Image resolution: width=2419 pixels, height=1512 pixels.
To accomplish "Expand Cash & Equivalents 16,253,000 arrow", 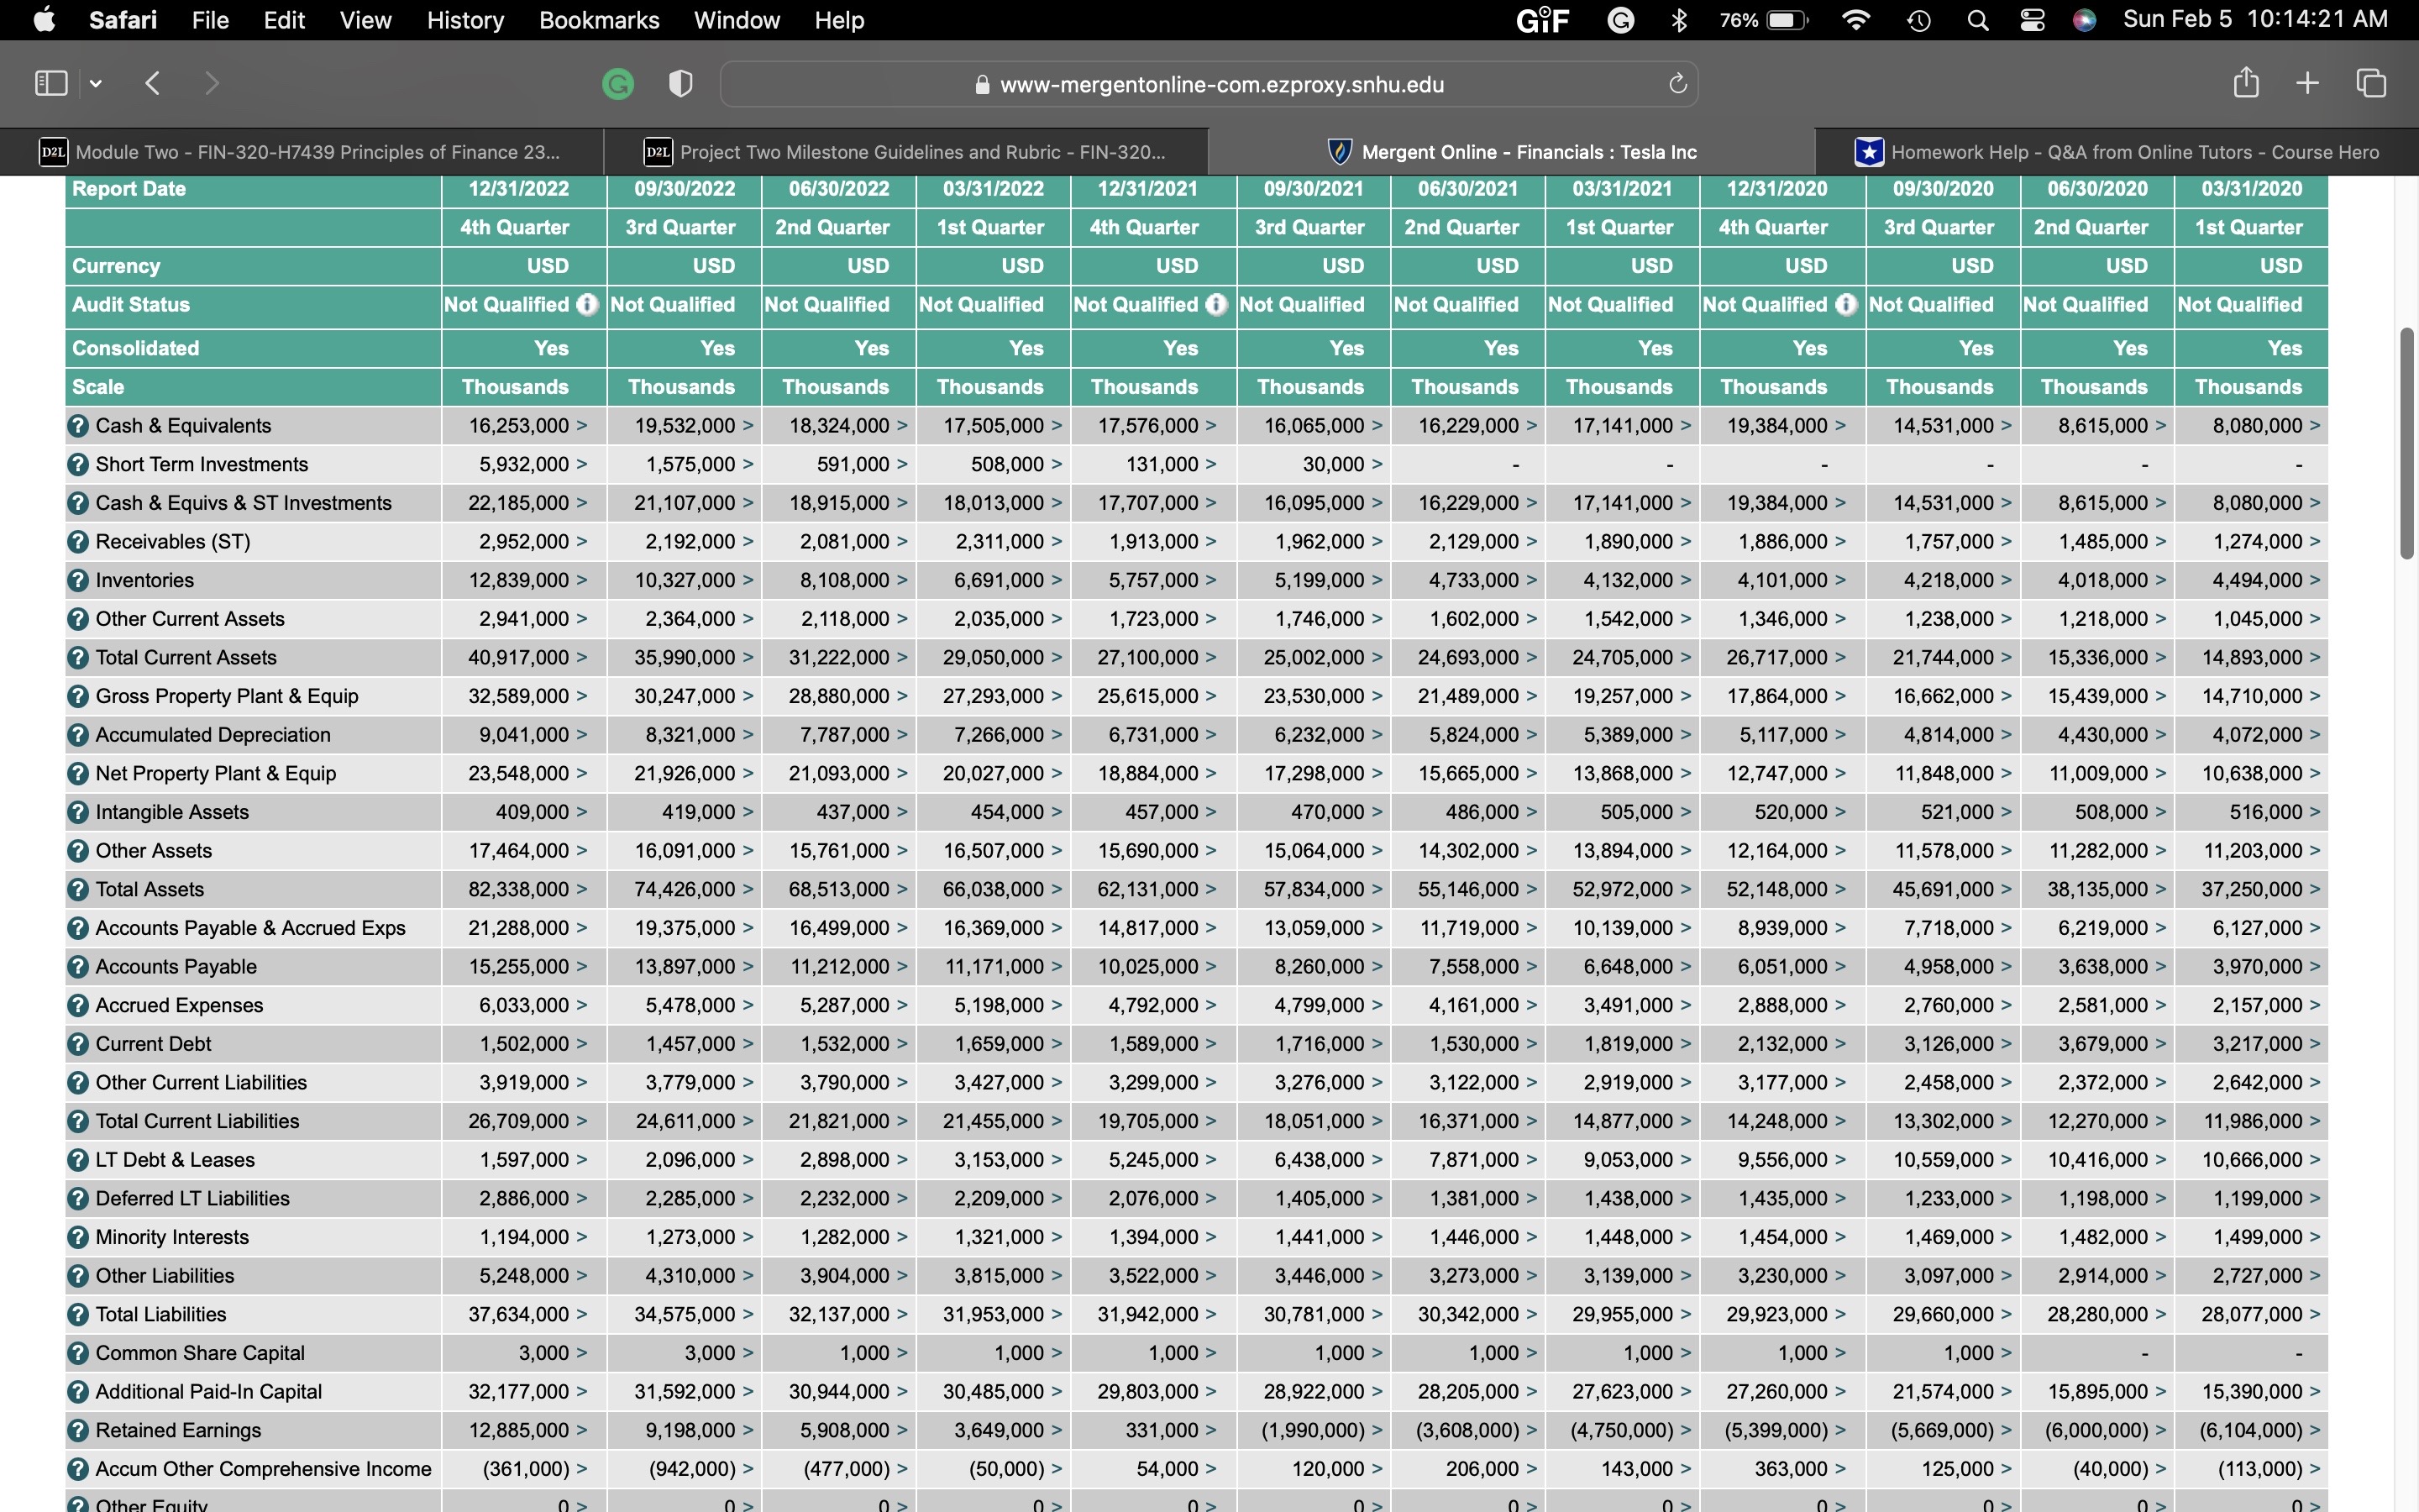I will click(582, 426).
